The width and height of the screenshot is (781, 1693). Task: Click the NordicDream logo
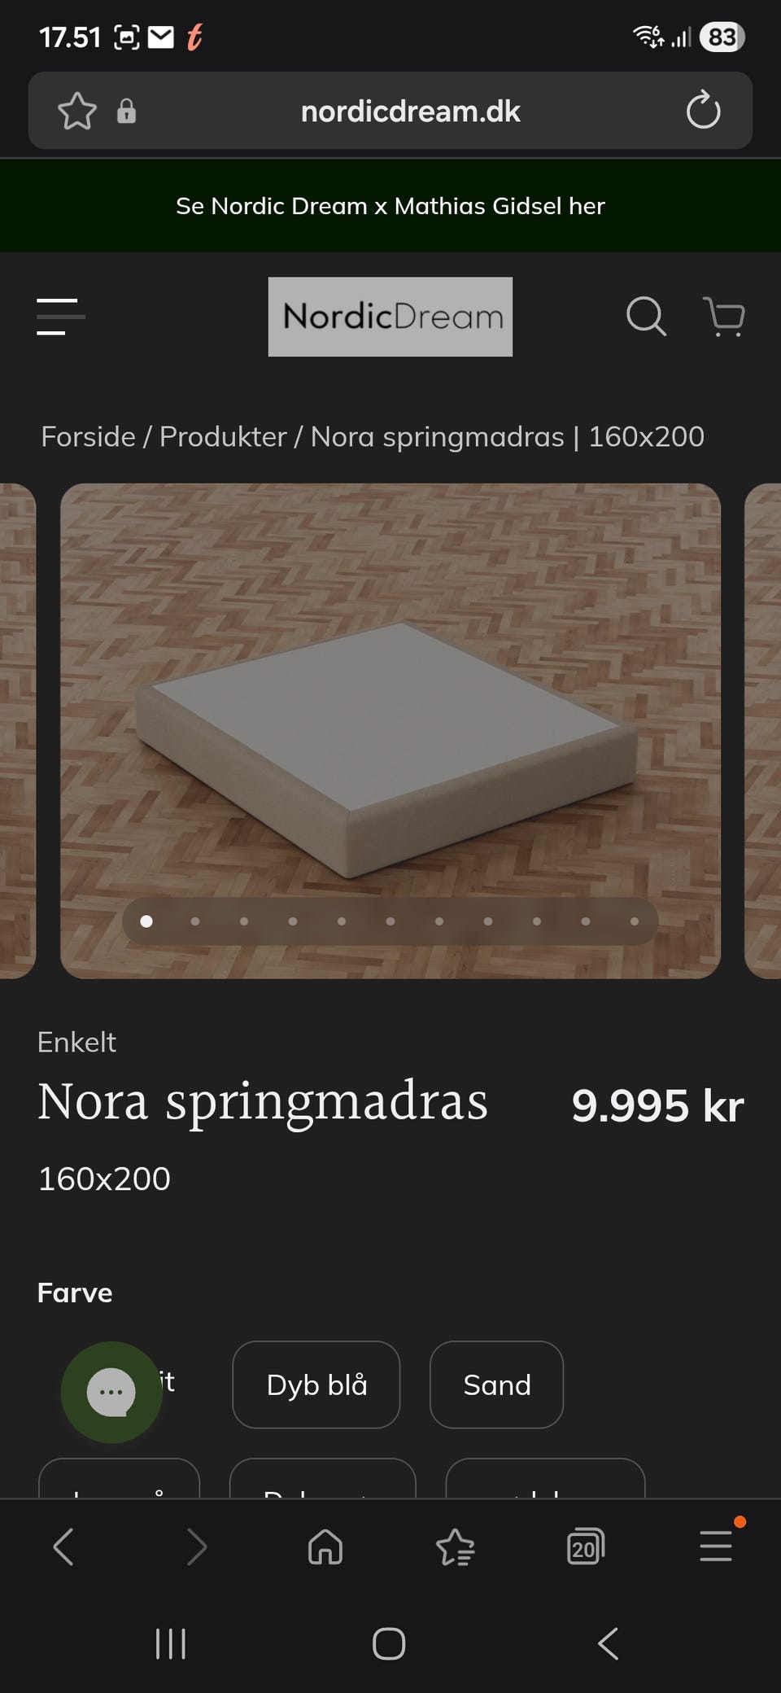pyautogui.click(x=390, y=317)
